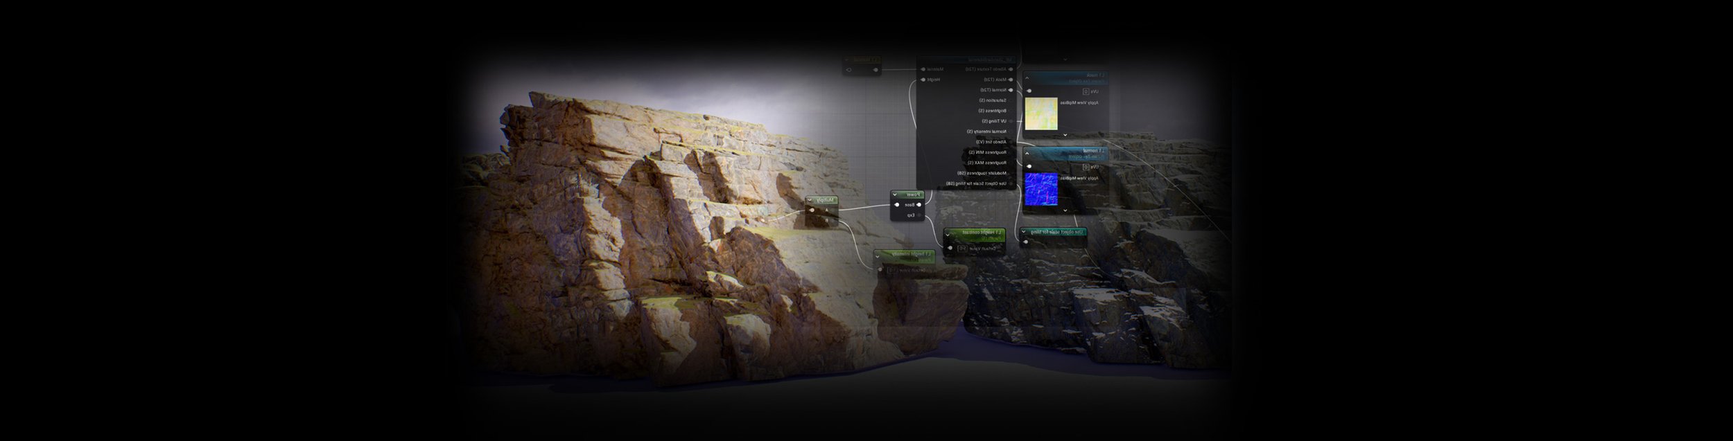Collapse the L1 normal texture node
Viewport: 1733px width, 441px height.
click(1027, 154)
